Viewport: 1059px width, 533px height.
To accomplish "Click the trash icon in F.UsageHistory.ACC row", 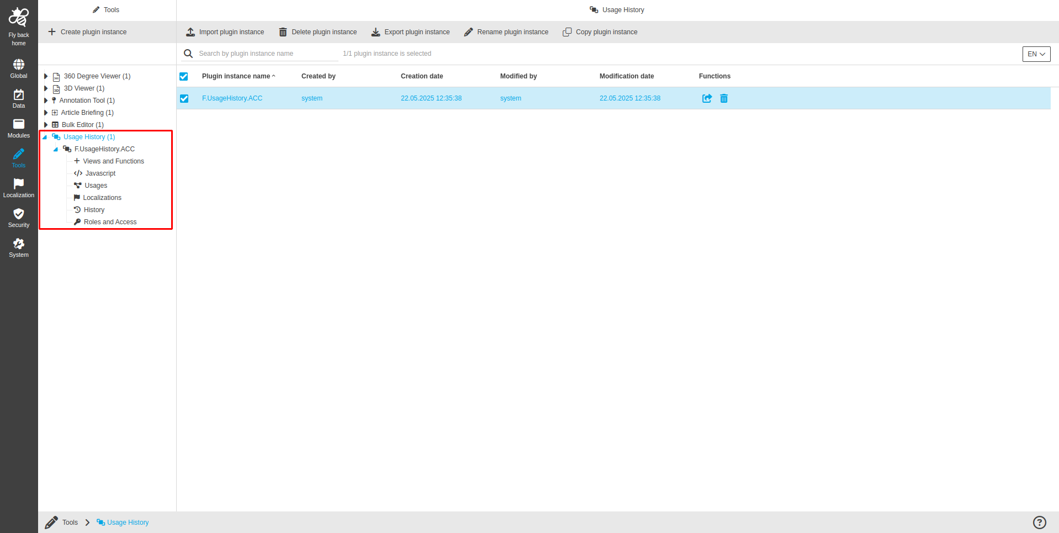I will pos(724,98).
